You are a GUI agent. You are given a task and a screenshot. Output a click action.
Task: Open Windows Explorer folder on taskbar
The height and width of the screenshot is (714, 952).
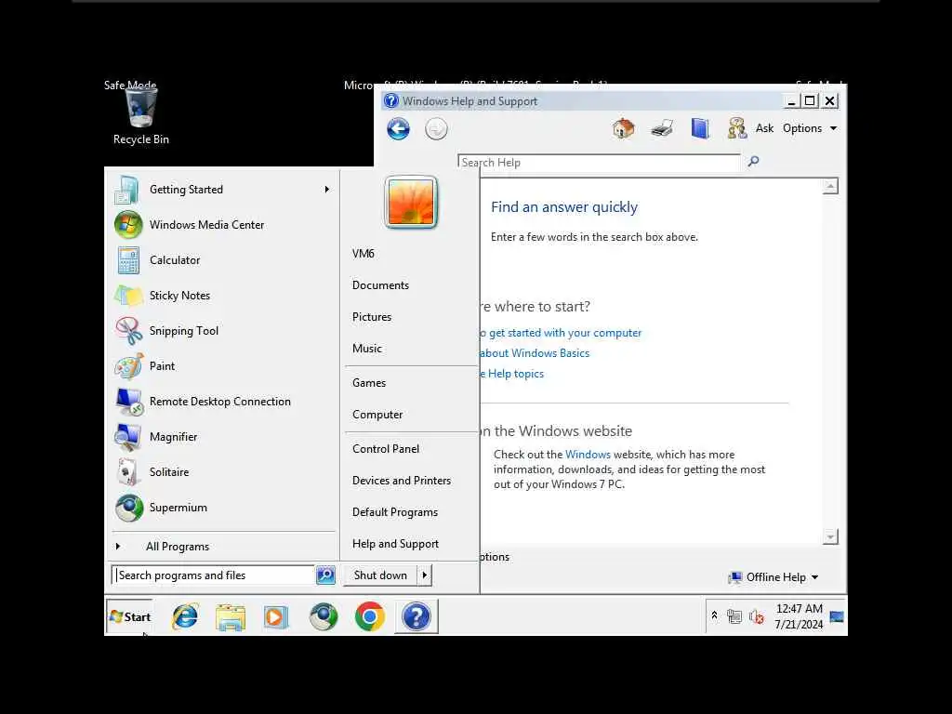click(x=231, y=617)
